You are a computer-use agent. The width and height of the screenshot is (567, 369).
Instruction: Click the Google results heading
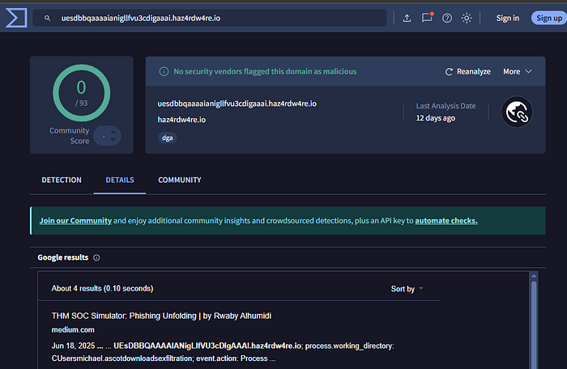(x=63, y=257)
